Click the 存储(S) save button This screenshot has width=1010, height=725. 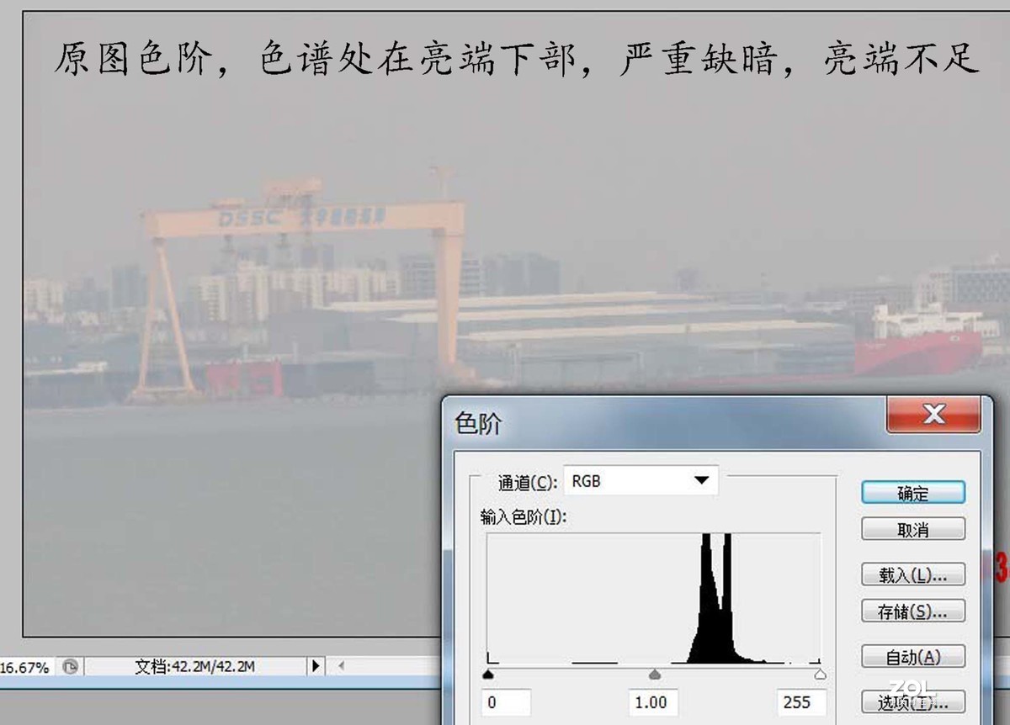[912, 611]
